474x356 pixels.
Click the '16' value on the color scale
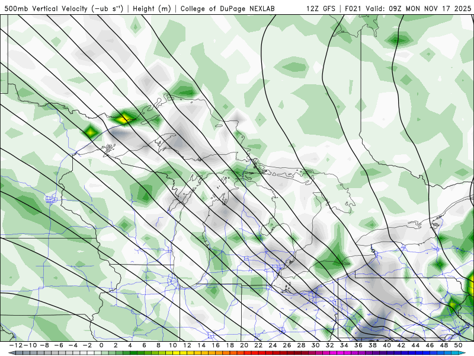pyautogui.click(x=216, y=345)
